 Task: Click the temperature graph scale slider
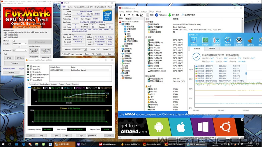pos(29,88)
